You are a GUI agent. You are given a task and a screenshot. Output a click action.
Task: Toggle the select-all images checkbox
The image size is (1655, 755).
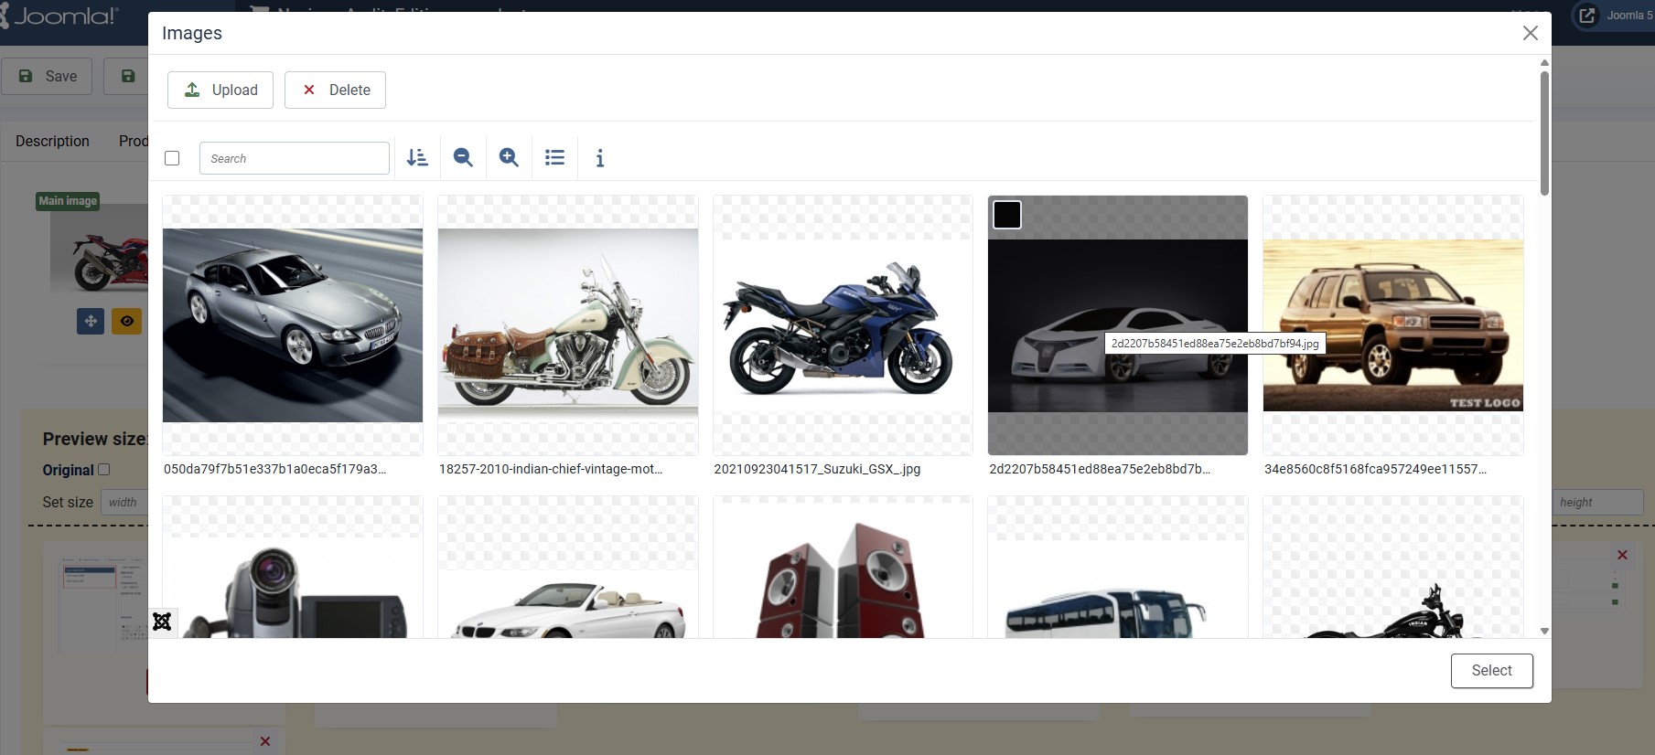click(x=172, y=158)
